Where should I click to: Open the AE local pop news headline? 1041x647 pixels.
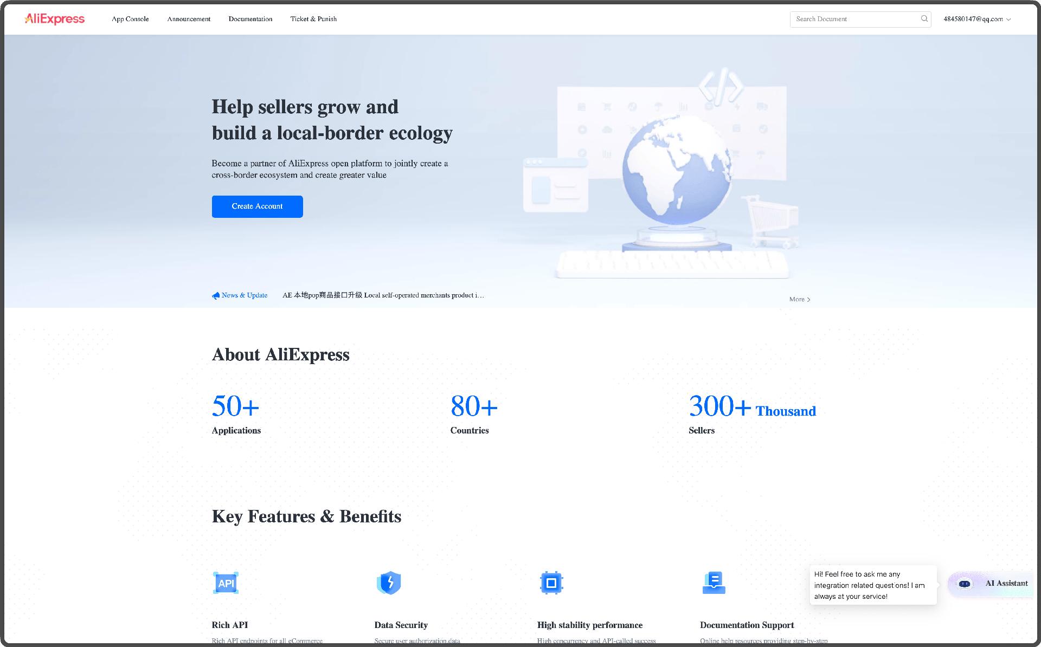pyautogui.click(x=383, y=295)
